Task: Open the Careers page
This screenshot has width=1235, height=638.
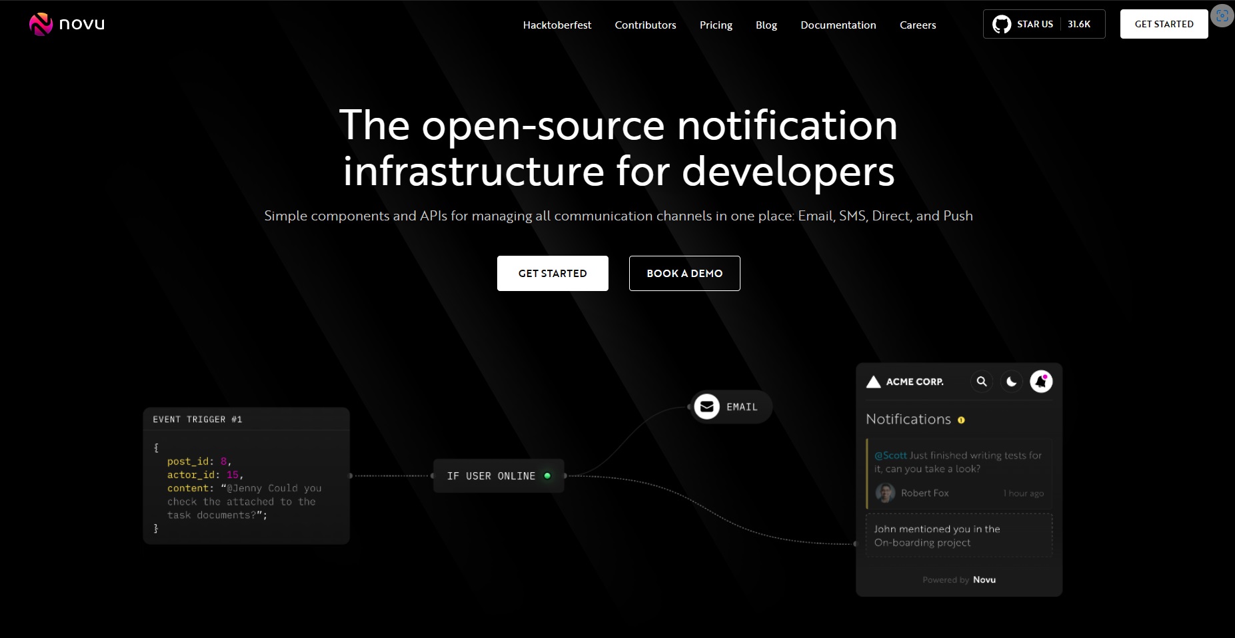Action: coord(918,25)
